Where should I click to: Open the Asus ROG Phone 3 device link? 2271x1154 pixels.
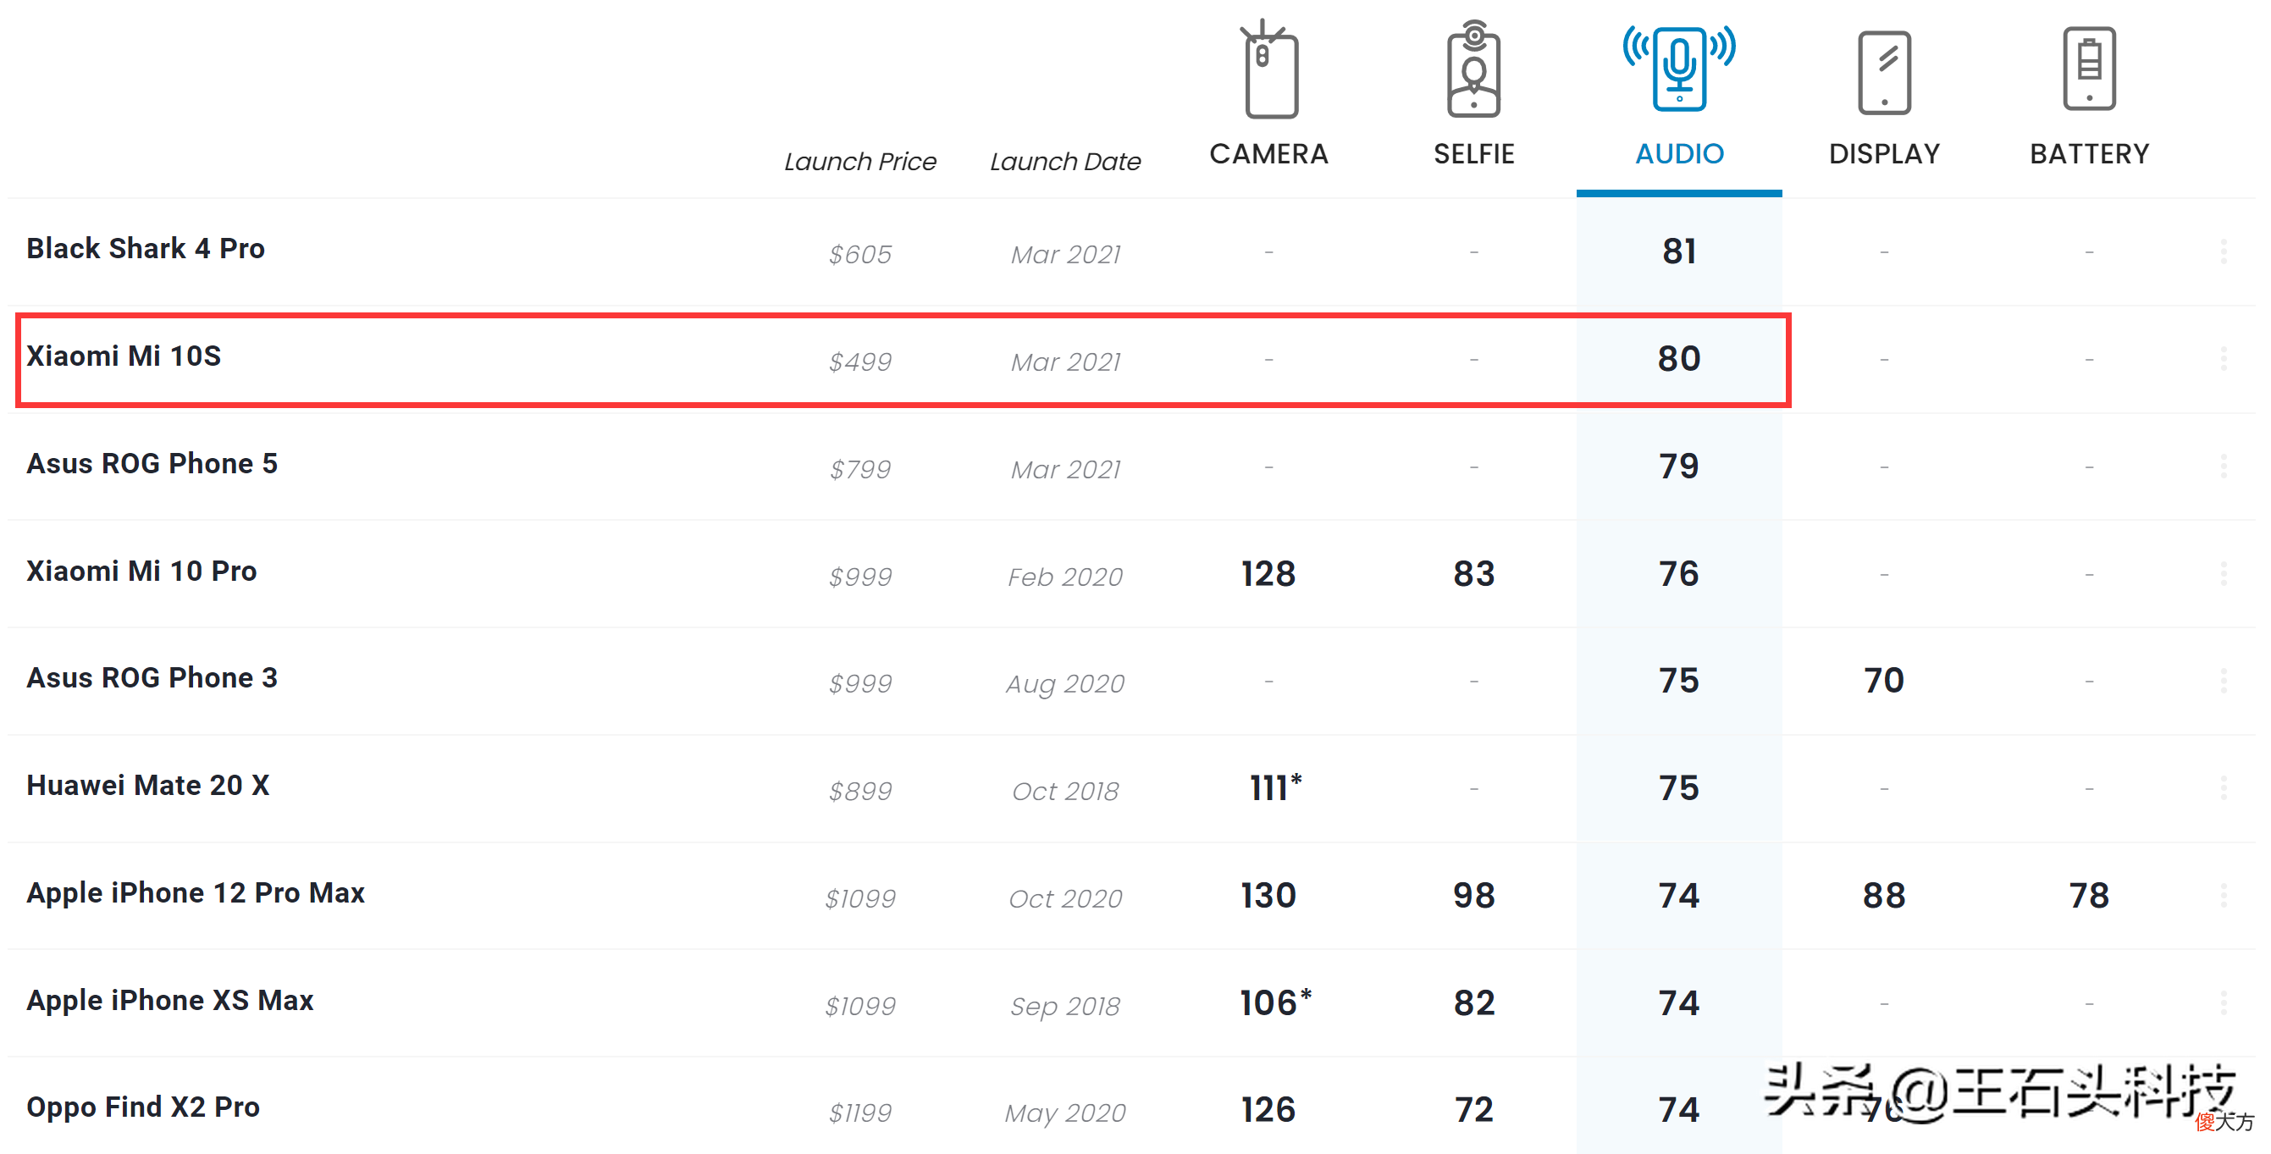(x=152, y=678)
